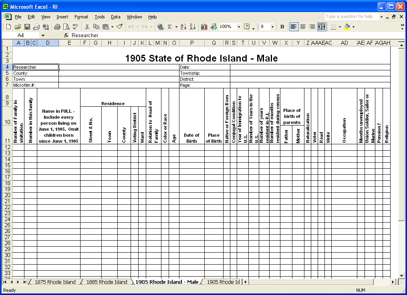Toggle Align Right
This screenshot has height=295, width=407.
(x=312, y=27)
